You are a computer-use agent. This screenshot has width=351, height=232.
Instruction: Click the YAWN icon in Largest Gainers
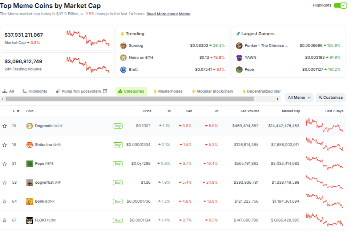239,58
